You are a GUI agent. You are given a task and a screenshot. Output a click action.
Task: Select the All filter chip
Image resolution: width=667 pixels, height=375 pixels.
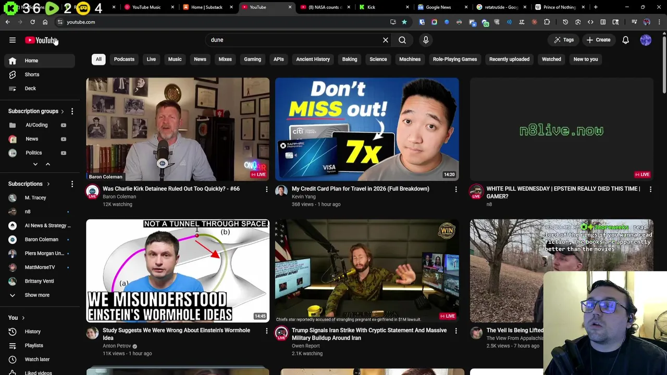point(98,59)
